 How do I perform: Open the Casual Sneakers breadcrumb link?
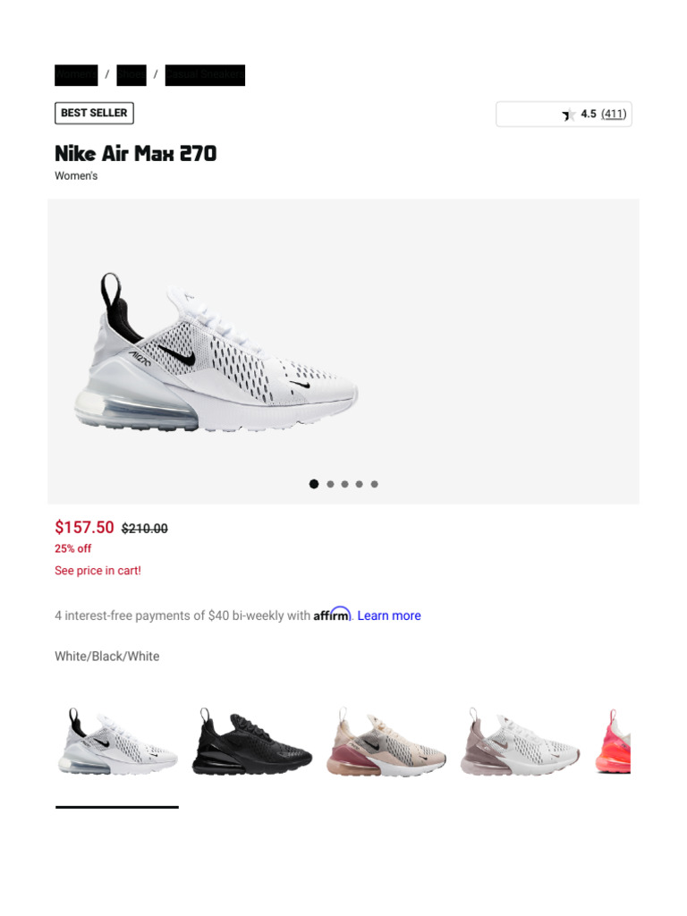click(205, 75)
